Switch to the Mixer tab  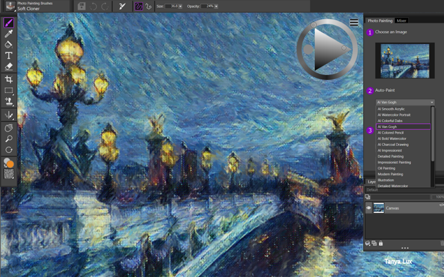tap(401, 21)
